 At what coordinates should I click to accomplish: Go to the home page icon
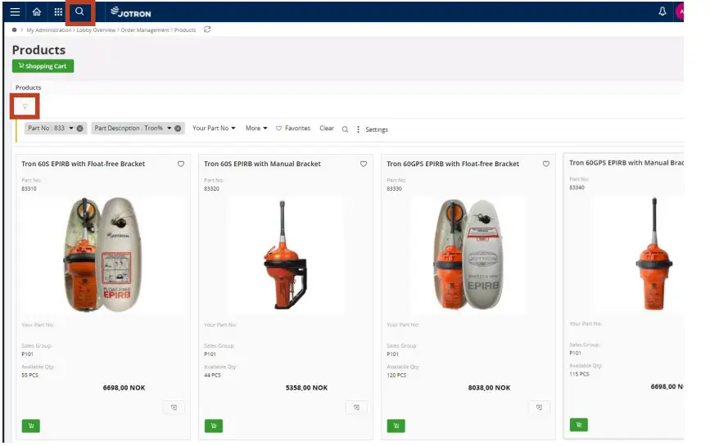pos(37,11)
